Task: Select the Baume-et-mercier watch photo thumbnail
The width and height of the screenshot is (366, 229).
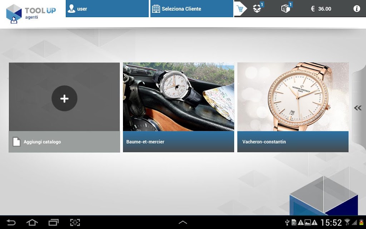Action: pos(179,97)
